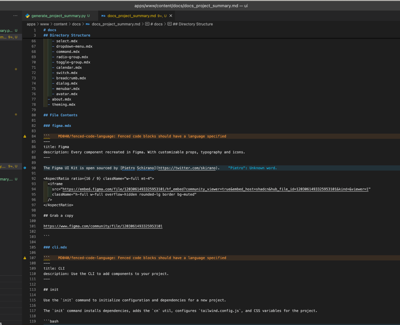
Task: Click the '</AspectRatio>' closing tag line
Action: [x=58, y=205]
